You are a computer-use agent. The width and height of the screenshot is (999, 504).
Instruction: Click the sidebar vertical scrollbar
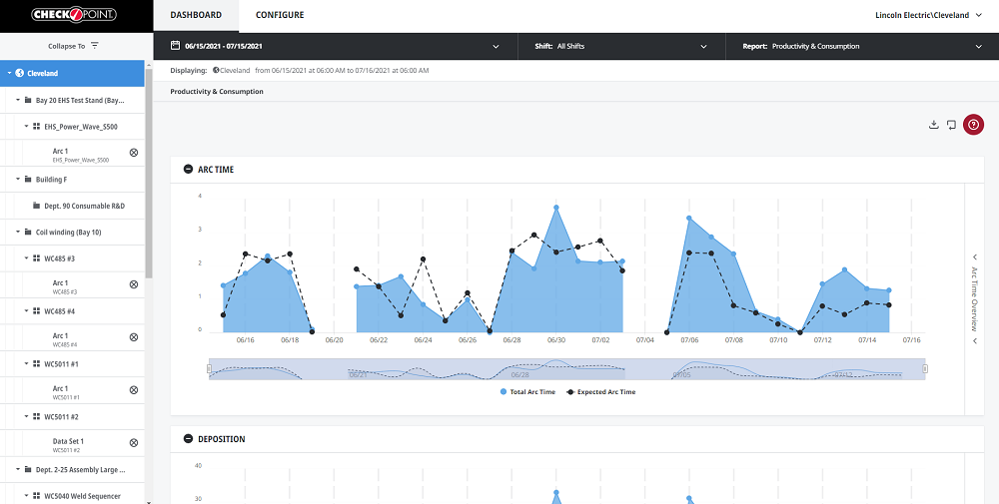(149, 172)
